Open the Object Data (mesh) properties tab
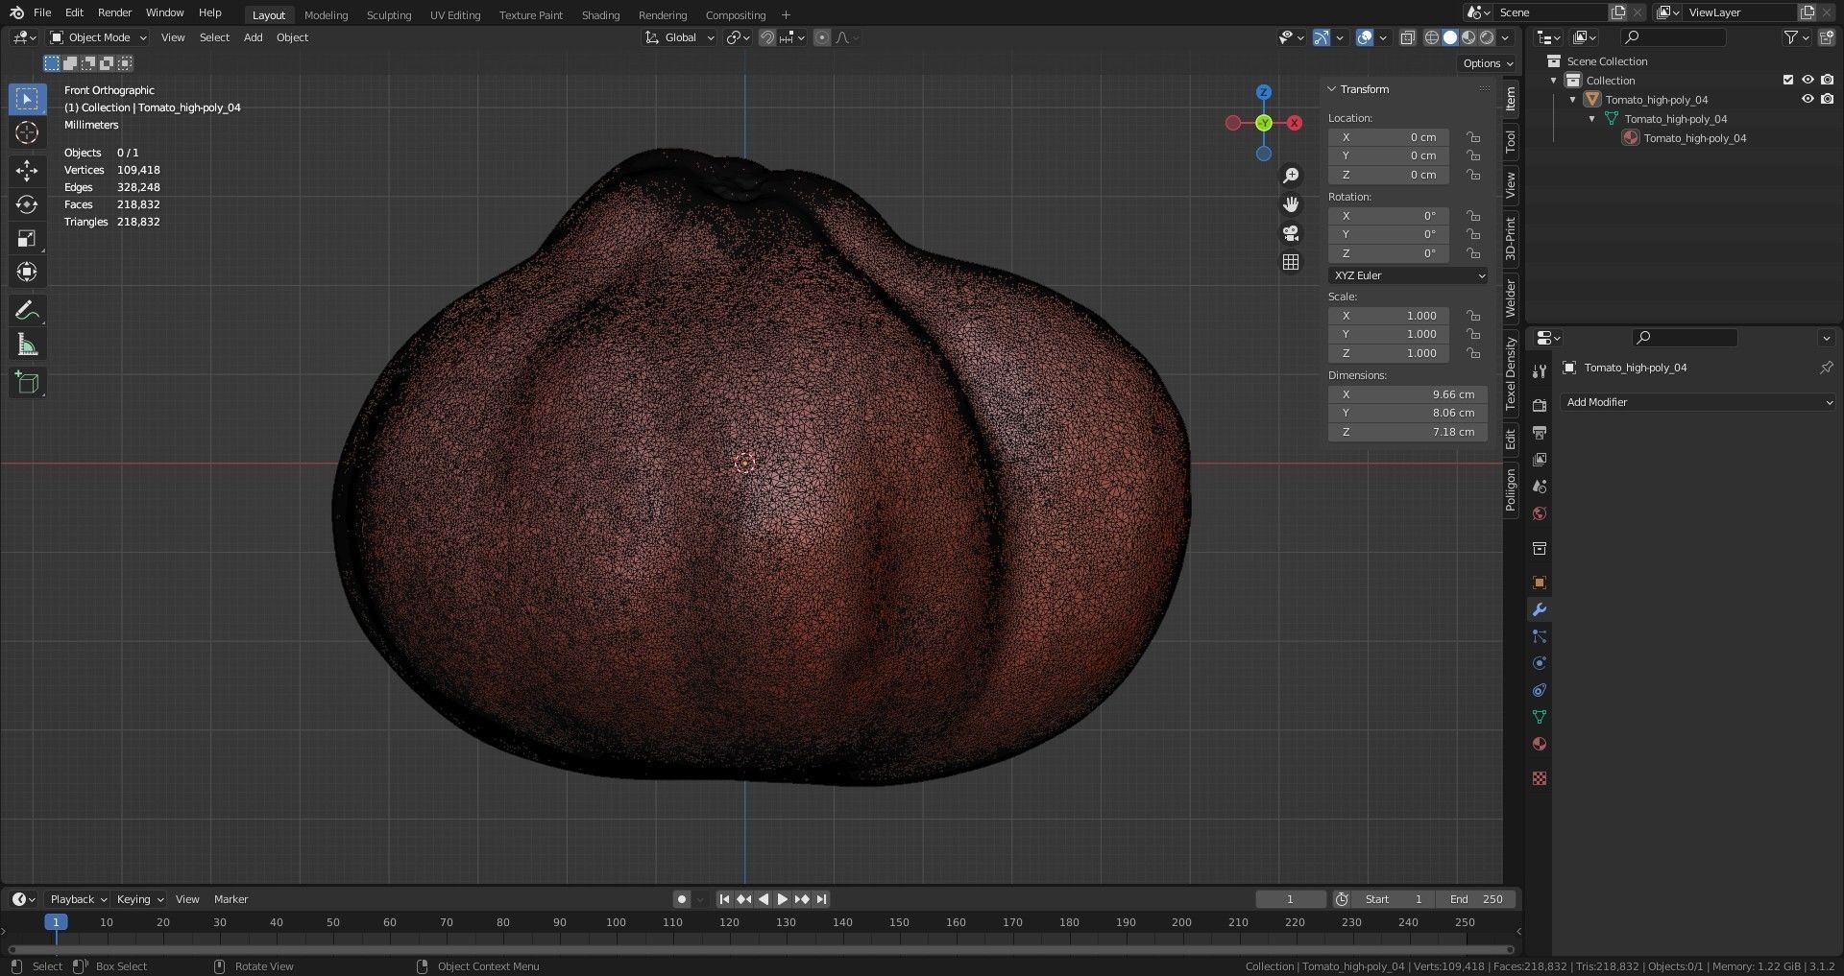This screenshot has width=1844, height=976. click(x=1540, y=717)
